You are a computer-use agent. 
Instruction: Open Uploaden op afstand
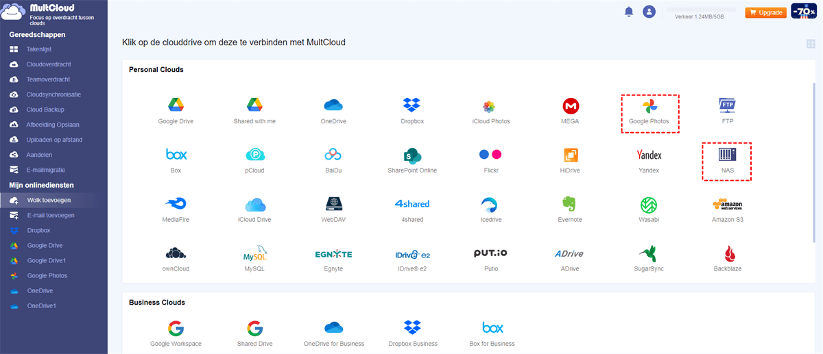click(x=53, y=140)
